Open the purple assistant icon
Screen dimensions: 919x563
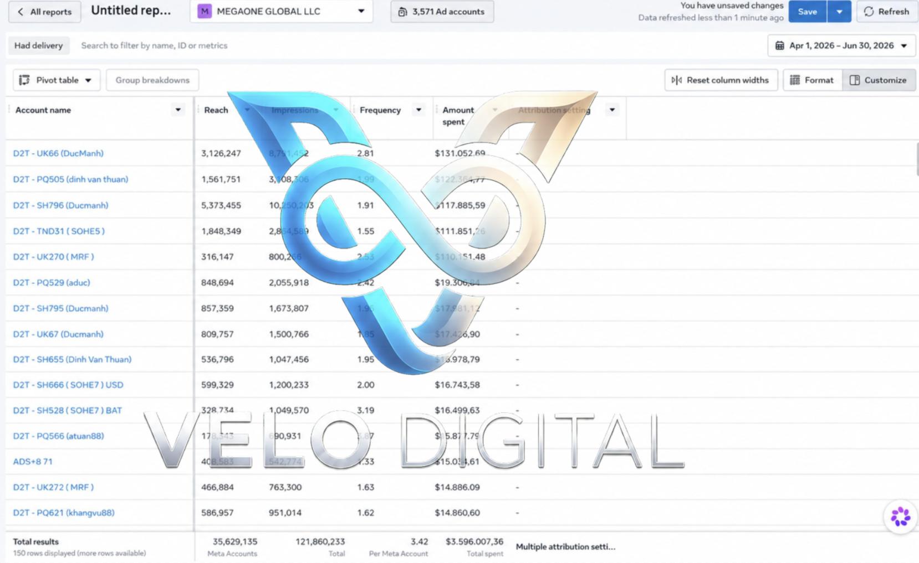pyautogui.click(x=900, y=516)
